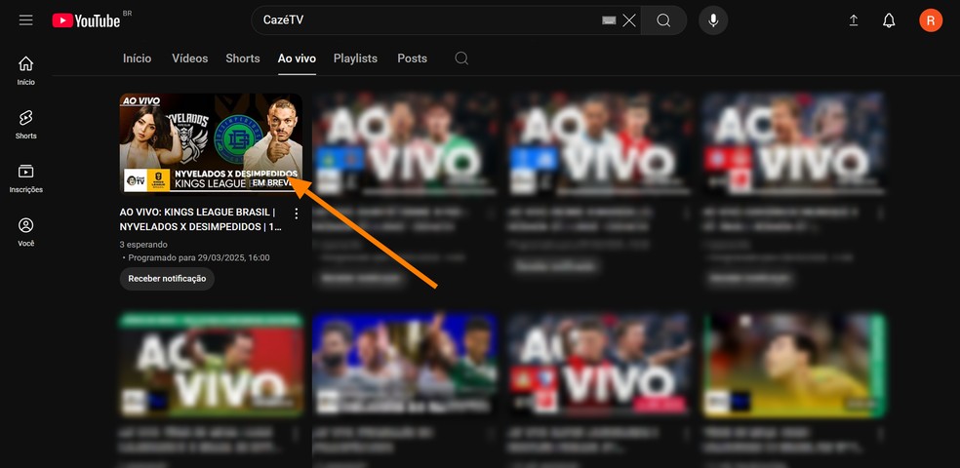Click the channel search magnifier icon
The width and height of the screenshot is (960, 468).
[x=461, y=58]
